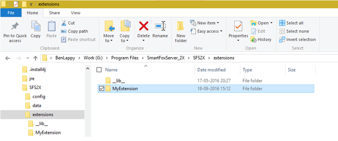338x141 pixels.
Task: Toggle the select-all checkbox in header
Action: (x=99, y=70)
